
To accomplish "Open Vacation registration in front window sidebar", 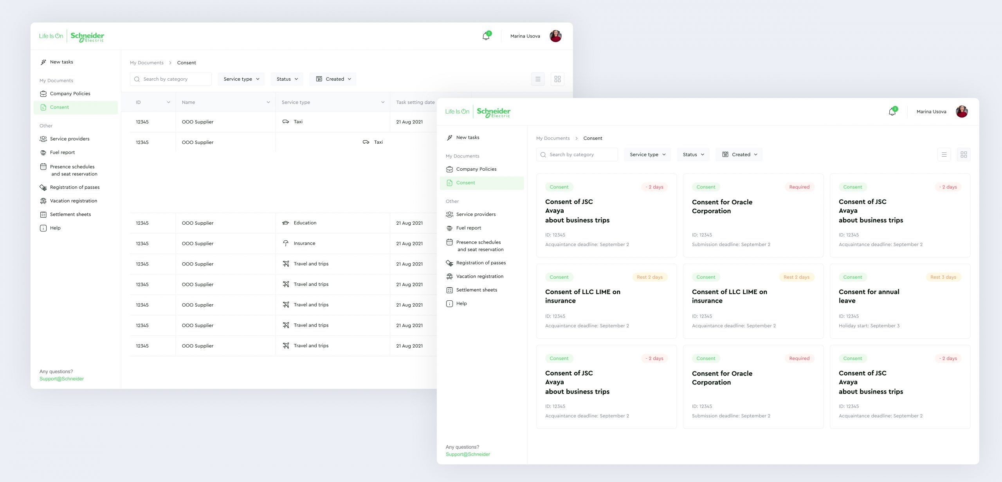I will click(x=479, y=276).
